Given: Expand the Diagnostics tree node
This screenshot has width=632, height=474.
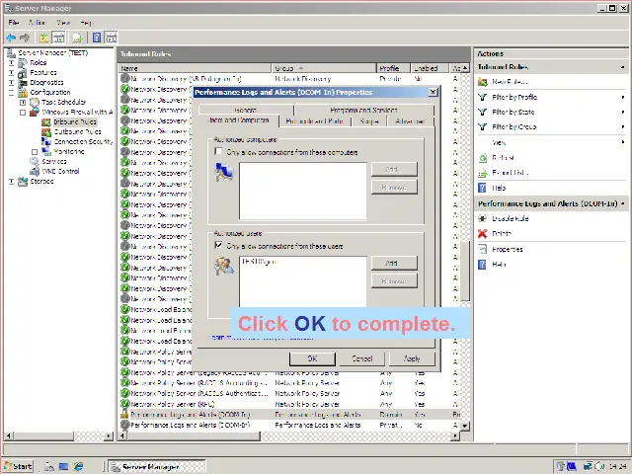Looking at the screenshot, I should click(11, 83).
